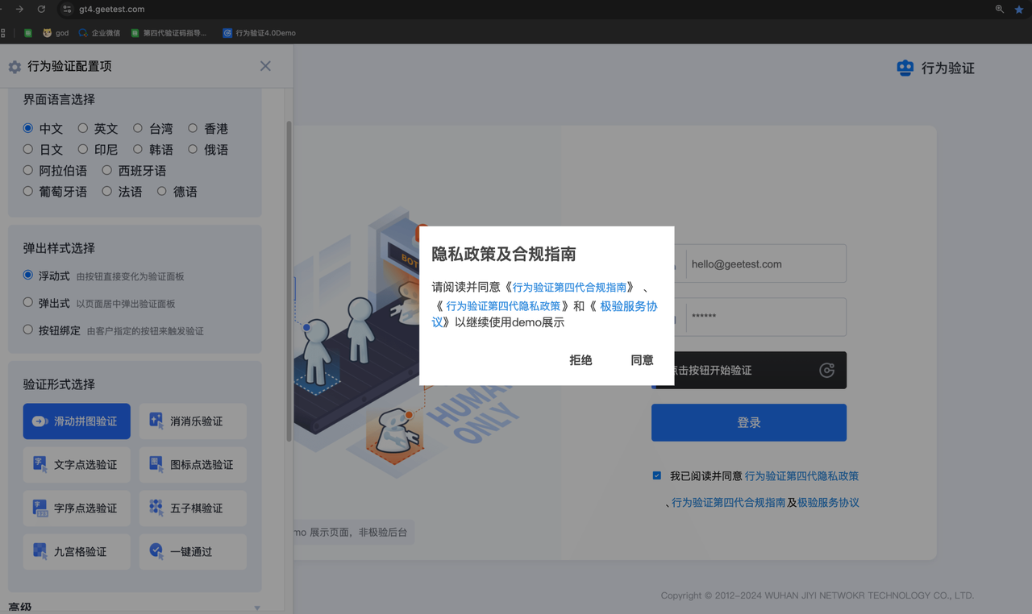Viewport: 1032px width, 614px height.
Task: Pick the 文字点选验证 verification type
Action: (x=77, y=465)
